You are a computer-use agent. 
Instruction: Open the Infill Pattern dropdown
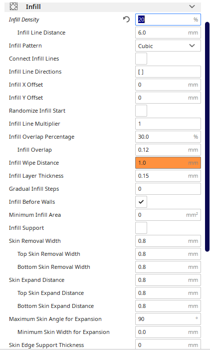pos(168,46)
